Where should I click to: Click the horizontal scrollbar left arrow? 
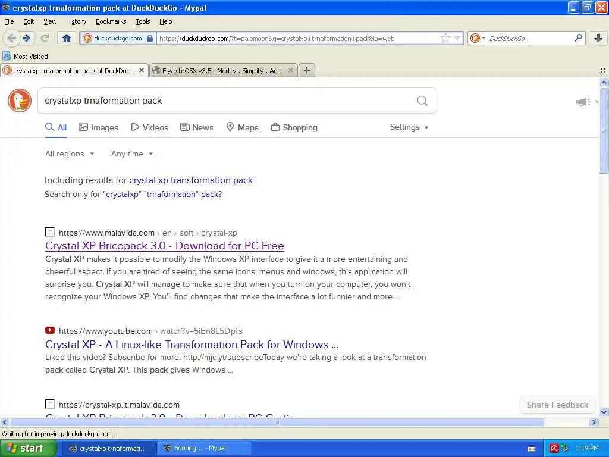(x=4, y=422)
